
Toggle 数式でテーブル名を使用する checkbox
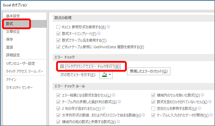point(58,40)
